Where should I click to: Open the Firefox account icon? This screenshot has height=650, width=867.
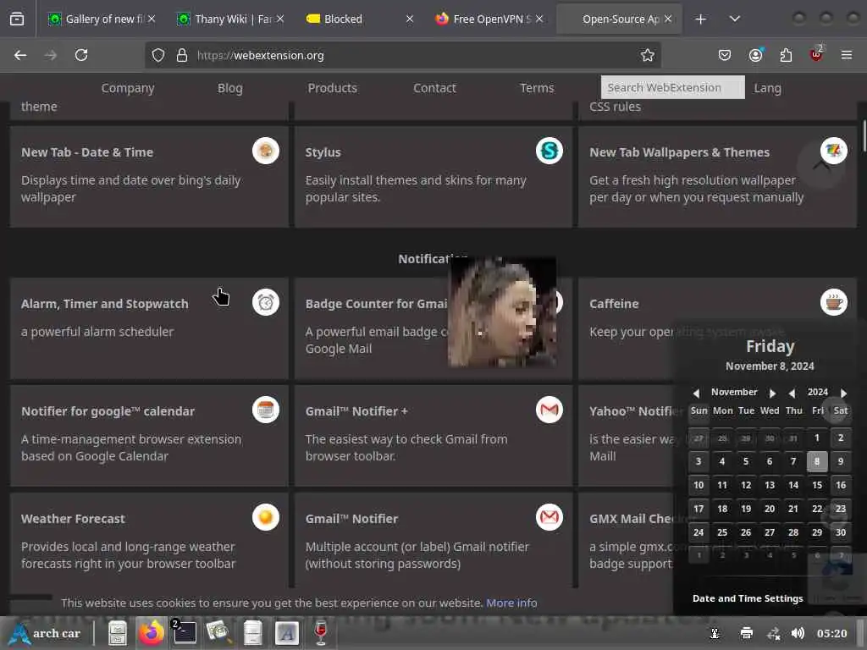point(755,55)
